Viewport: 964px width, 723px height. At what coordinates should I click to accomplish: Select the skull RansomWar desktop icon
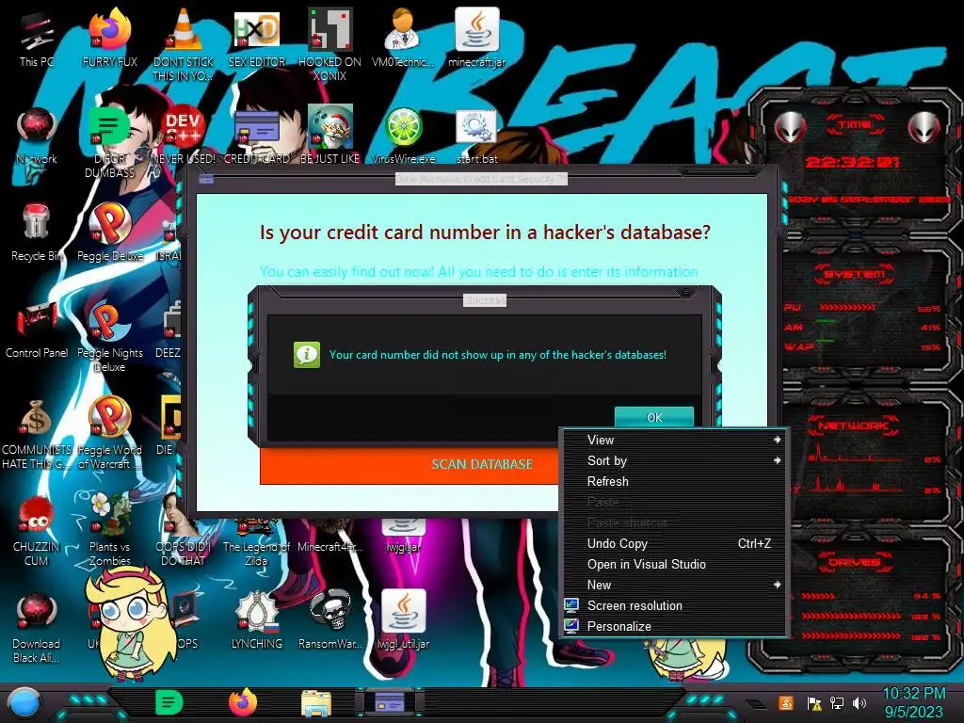click(329, 611)
